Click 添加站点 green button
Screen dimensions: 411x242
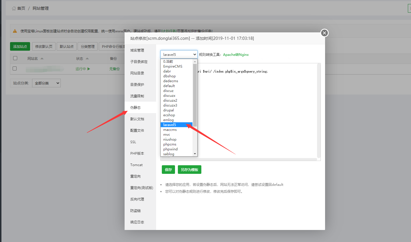[x=20, y=46]
